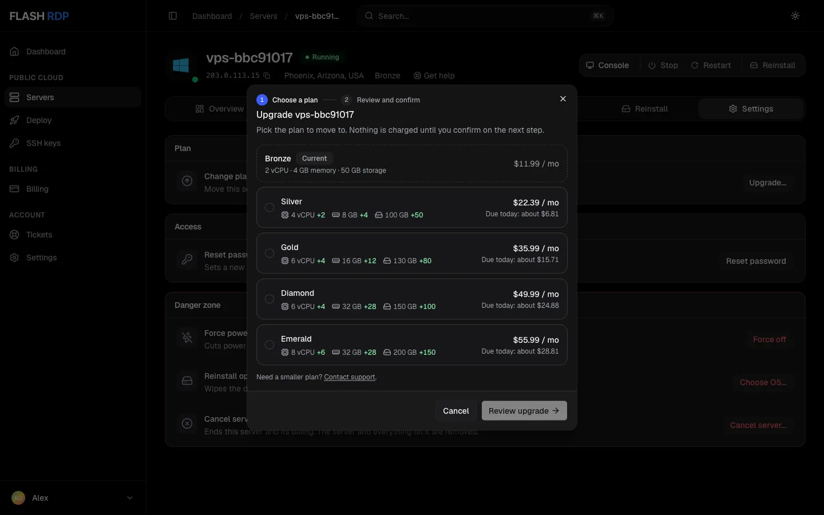Screen dimensions: 824x515
Task: Choose the Diamond plan radio option
Action: (x=270, y=299)
